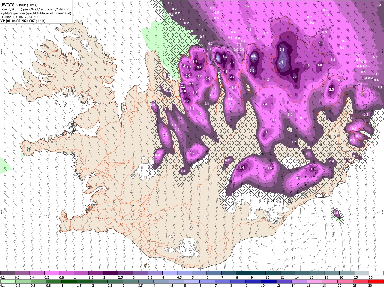The width and height of the screenshot is (384, 288).
Task: Click the 2.4 value in southern band
Action: (x=242, y=167)
